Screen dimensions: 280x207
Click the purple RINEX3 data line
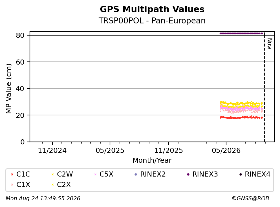point(241,33)
